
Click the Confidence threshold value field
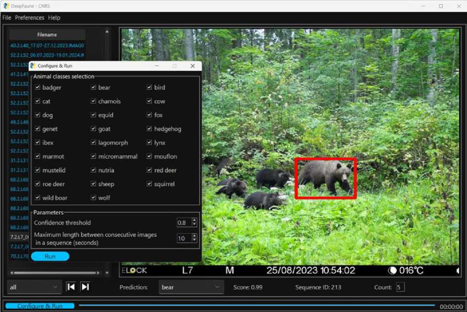tap(184, 222)
